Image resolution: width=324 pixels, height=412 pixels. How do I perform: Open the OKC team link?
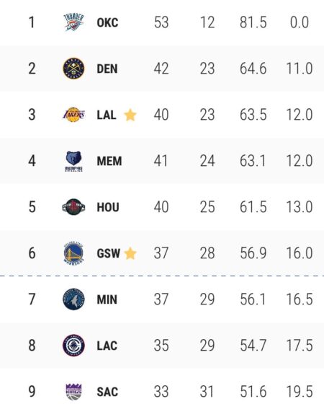[107, 22]
